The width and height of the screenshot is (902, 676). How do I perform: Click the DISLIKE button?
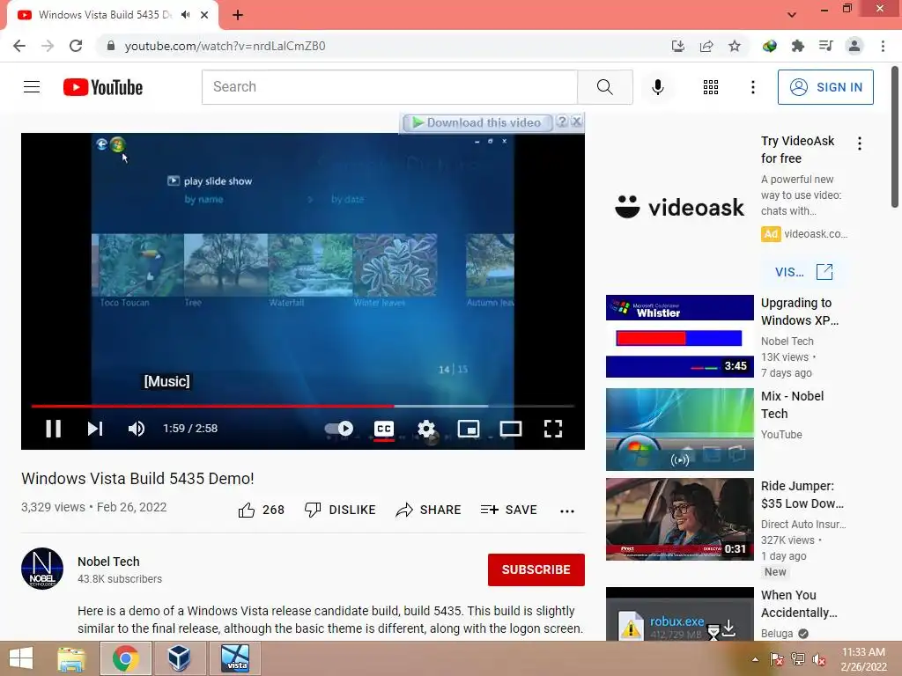click(x=340, y=510)
